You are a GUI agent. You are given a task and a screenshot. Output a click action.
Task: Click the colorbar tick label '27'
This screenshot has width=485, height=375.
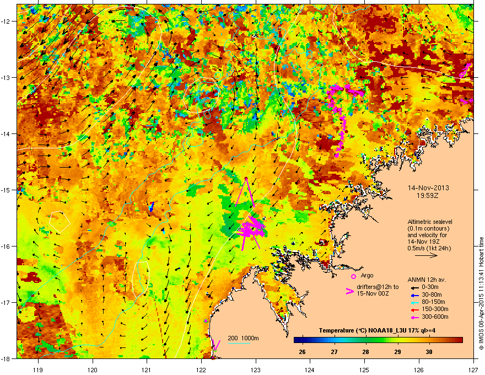[334, 352]
